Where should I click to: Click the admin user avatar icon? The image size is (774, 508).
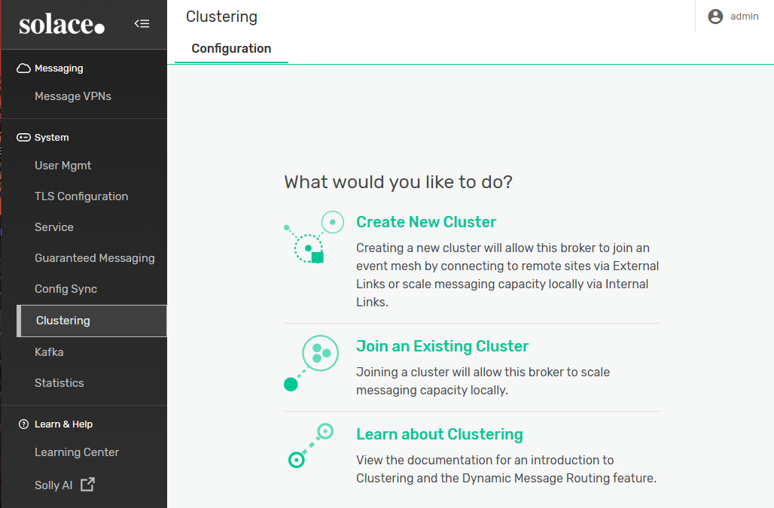pyautogui.click(x=715, y=17)
